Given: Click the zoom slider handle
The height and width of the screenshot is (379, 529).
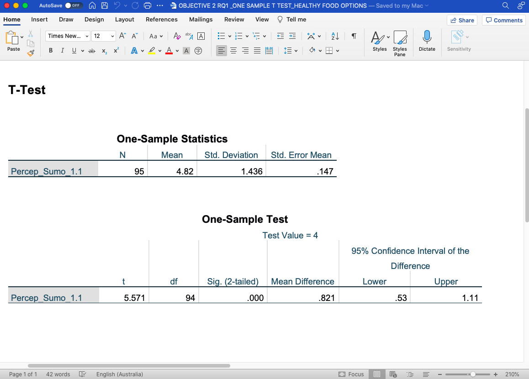Looking at the screenshot, I should tap(473, 374).
